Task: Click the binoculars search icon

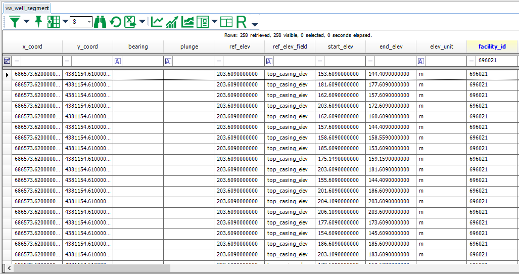Action: (x=100, y=22)
